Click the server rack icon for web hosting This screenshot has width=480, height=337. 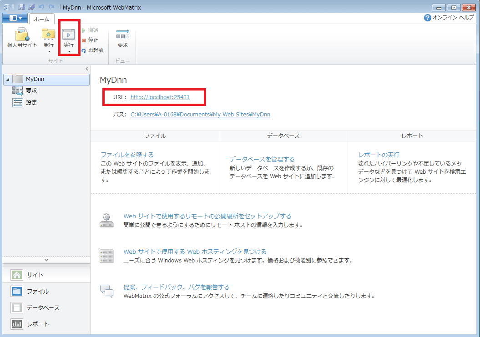click(x=106, y=256)
